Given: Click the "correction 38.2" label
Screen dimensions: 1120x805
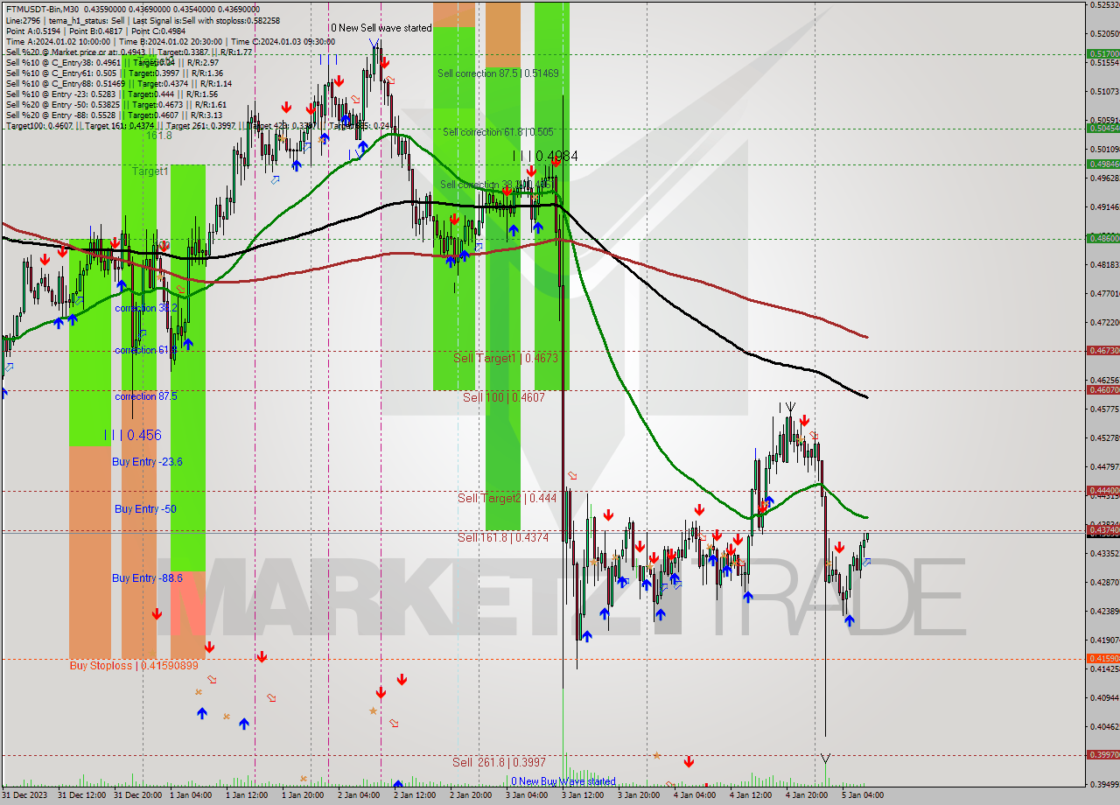Looking at the screenshot, I should (146, 308).
